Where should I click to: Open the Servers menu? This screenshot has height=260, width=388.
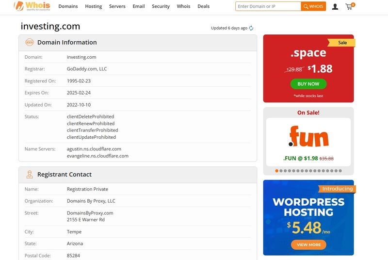pyautogui.click(x=117, y=6)
